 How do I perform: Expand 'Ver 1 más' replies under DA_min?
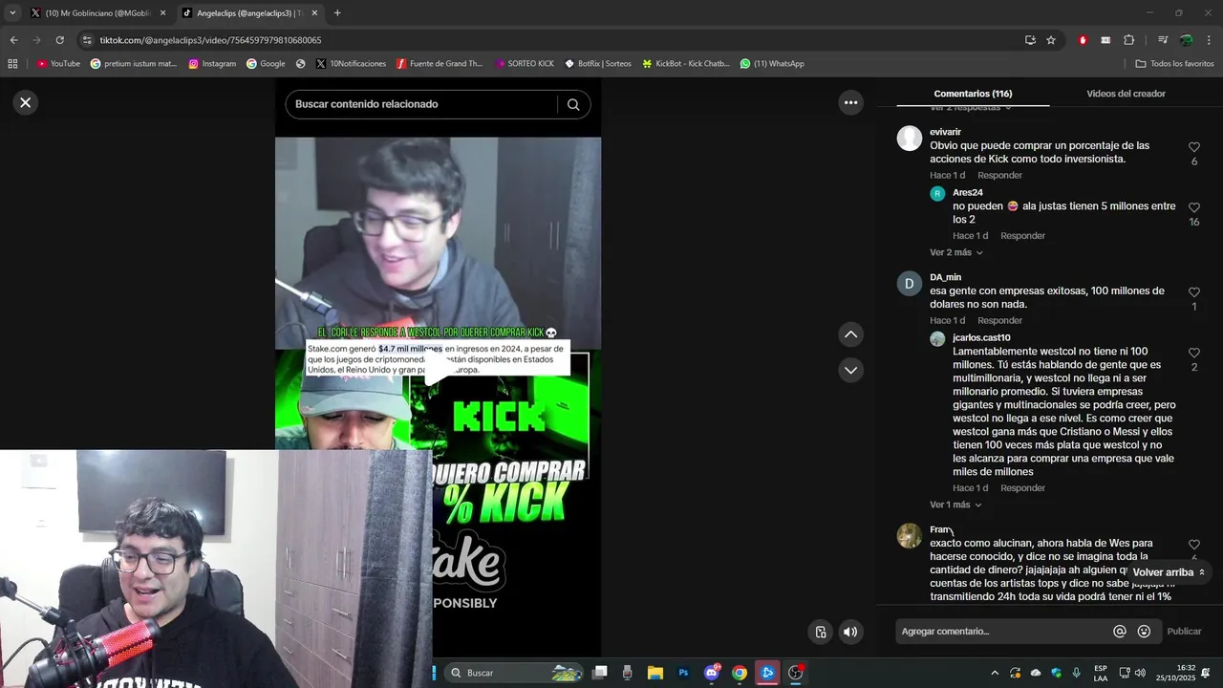pyautogui.click(x=955, y=505)
